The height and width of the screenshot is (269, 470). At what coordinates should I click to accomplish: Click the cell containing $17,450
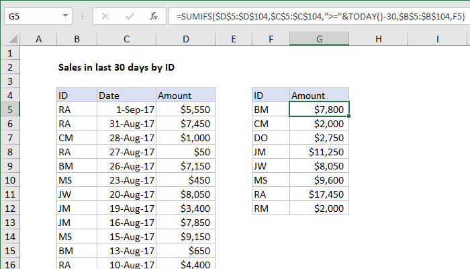point(320,194)
